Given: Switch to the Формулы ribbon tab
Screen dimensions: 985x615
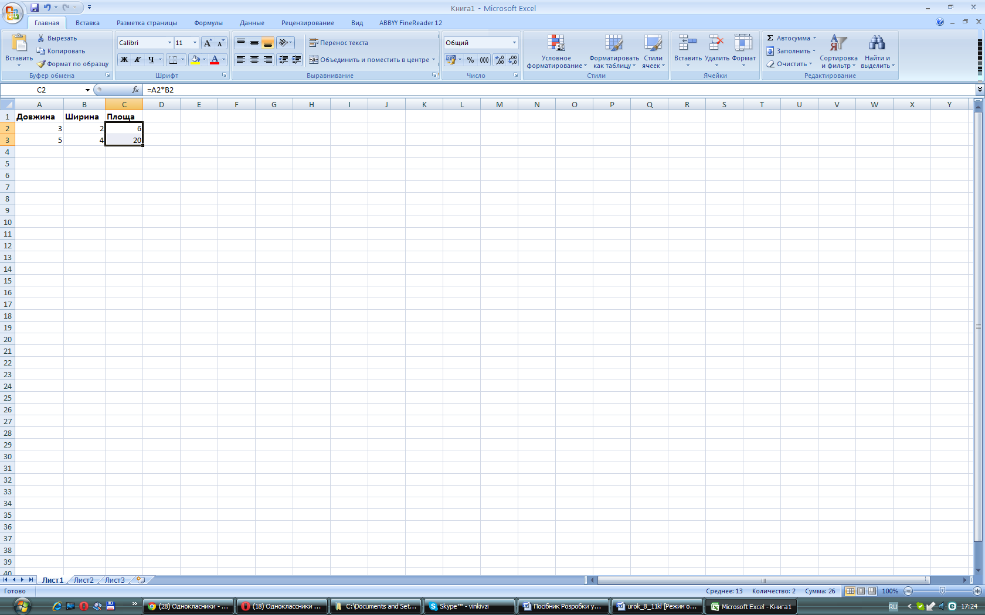Looking at the screenshot, I should pyautogui.click(x=208, y=23).
